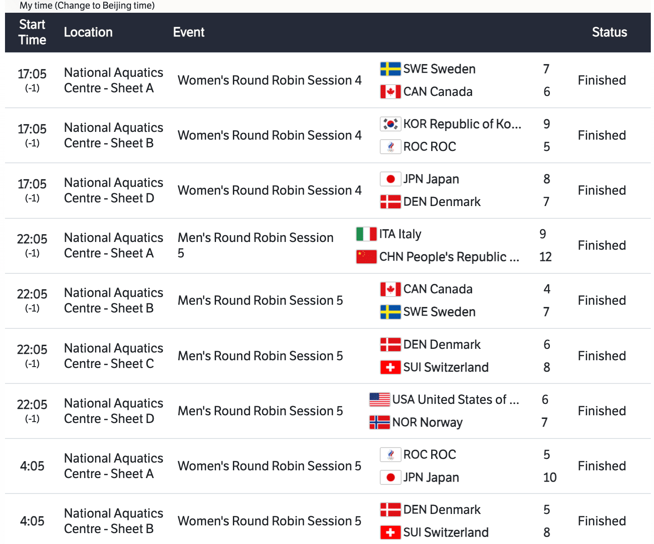
Task: Select the Status column header
Action: click(x=609, y=32)
